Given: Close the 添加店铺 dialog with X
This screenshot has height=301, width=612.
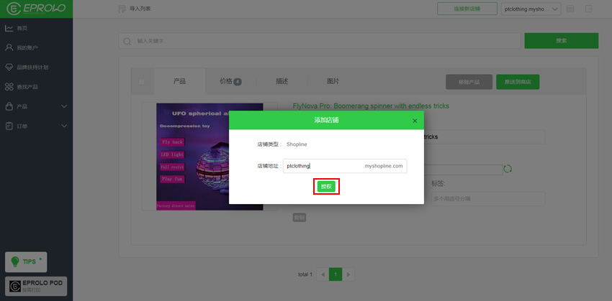Looking at the screenshot, I should pos(415,121).
